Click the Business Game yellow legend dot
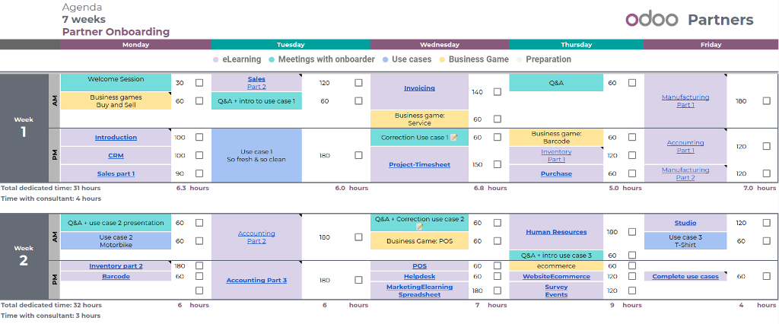Viewport: 779px width, 324px height. [442, 59]
